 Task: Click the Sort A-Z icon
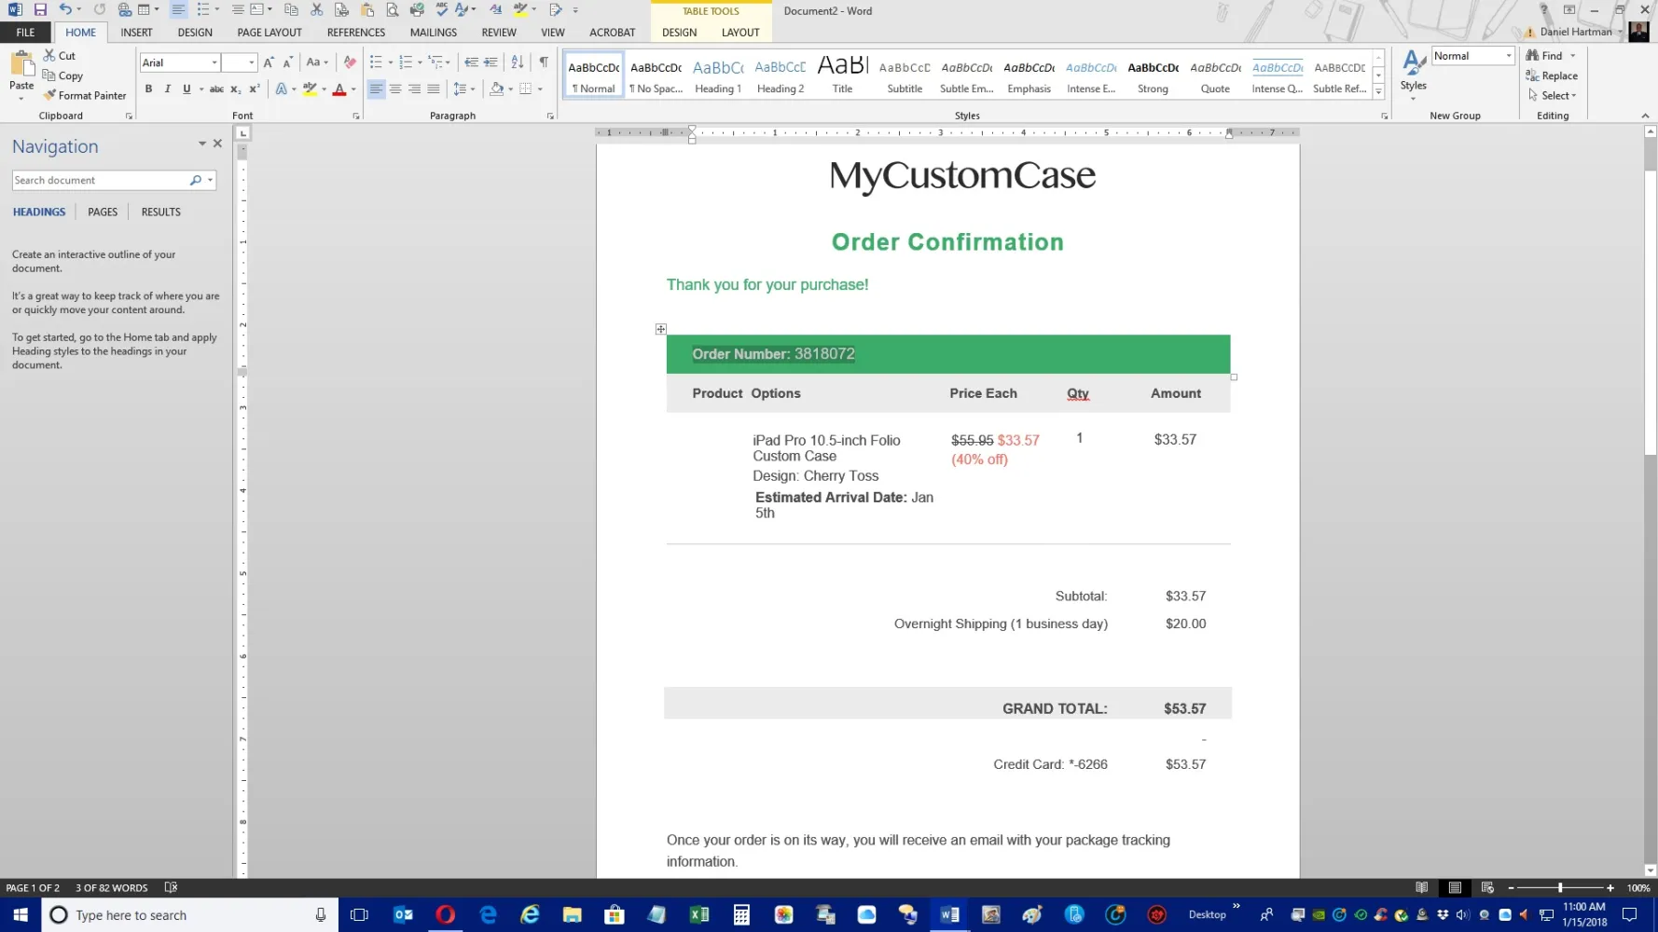pyautogui.click(x=518, y=62)
